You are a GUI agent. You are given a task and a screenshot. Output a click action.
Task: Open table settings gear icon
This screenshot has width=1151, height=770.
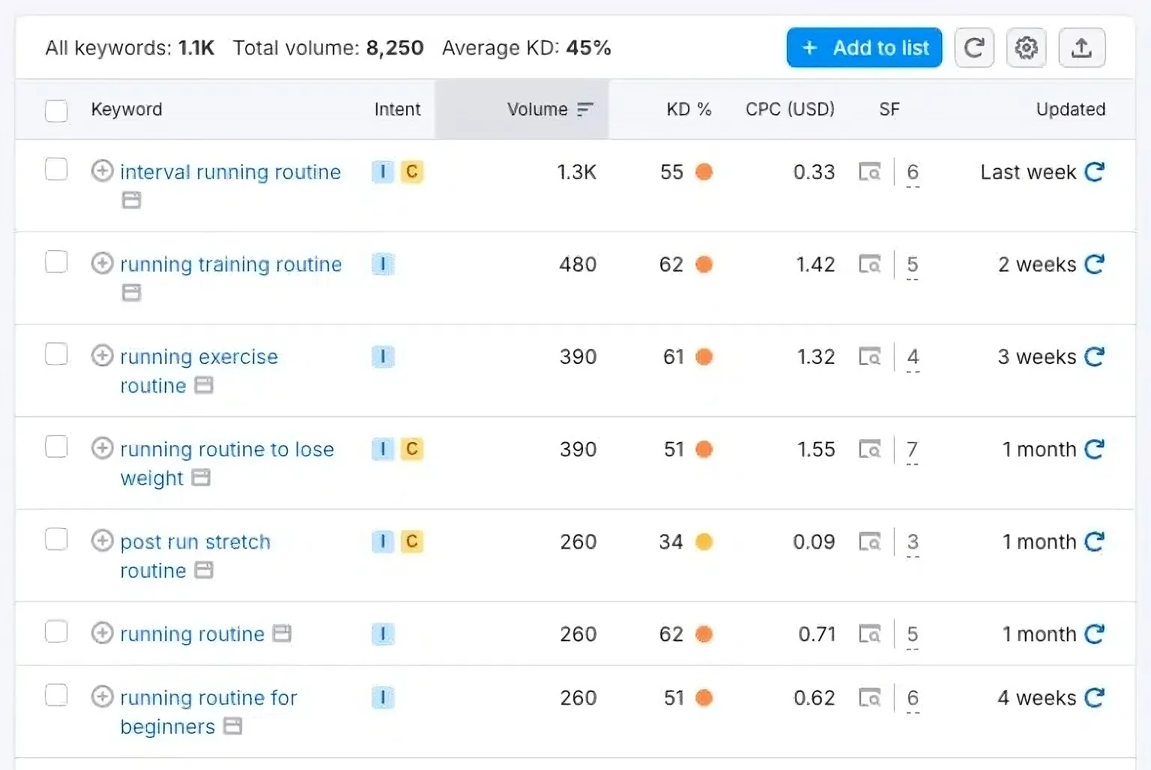(x=1026, y=48)
